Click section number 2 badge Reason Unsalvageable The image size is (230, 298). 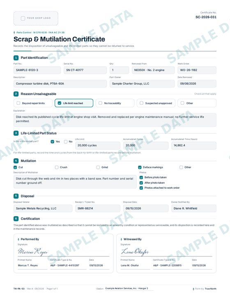16,94
